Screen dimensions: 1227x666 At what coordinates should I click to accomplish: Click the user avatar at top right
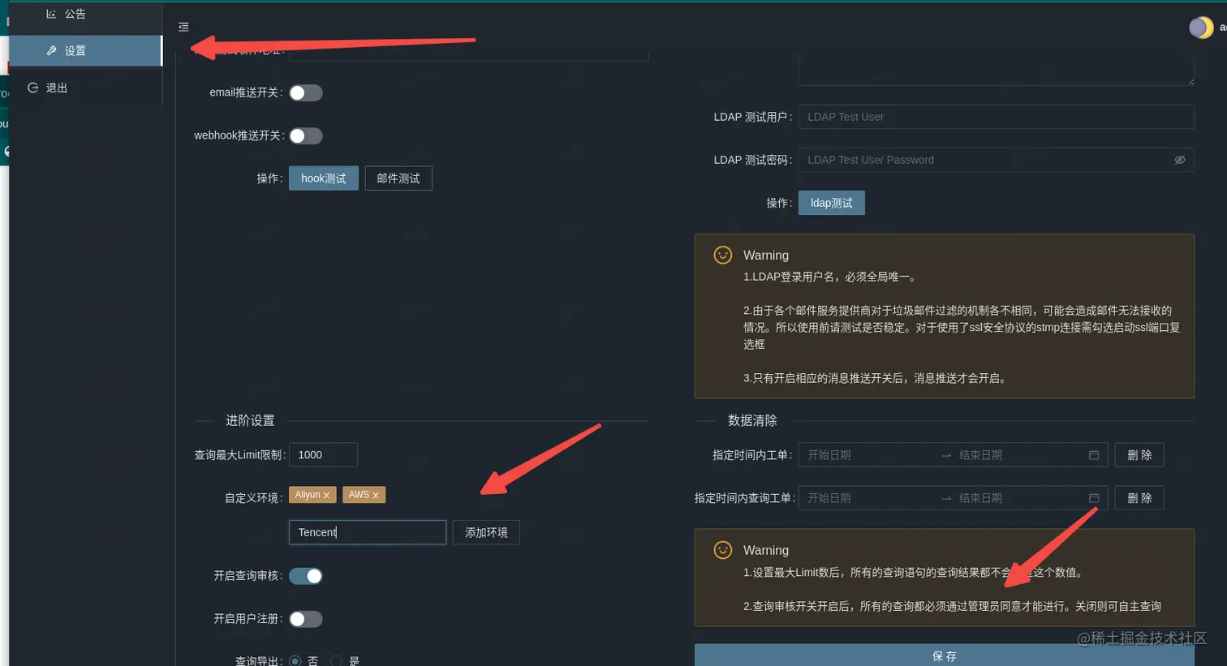click(x=1201, y=28)
